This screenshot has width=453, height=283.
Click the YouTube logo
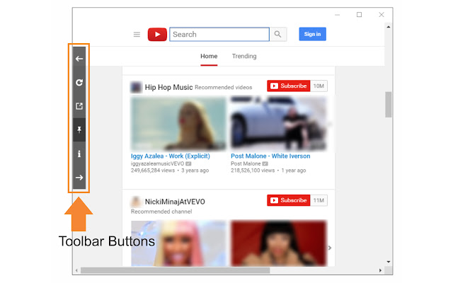(x=156, y=35)
